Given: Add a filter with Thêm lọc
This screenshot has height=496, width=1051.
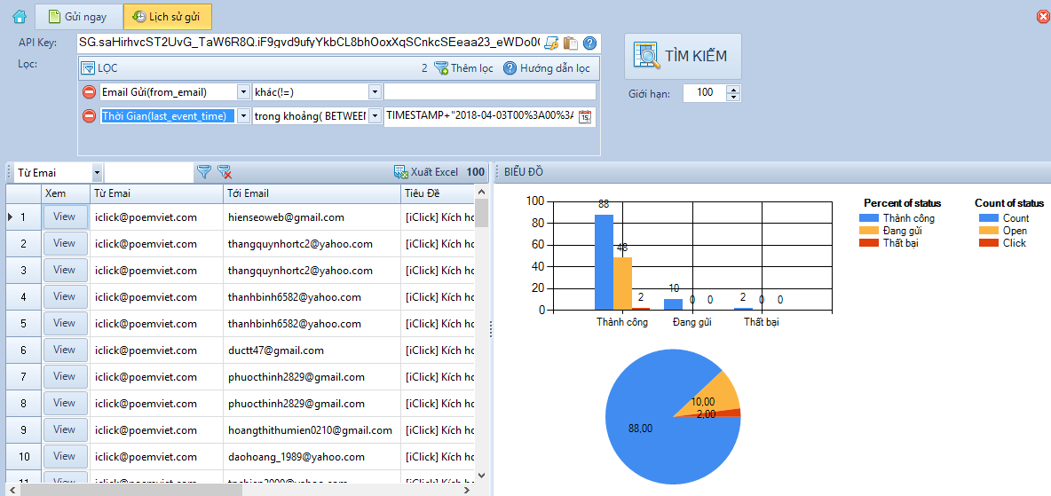Looking at the screenshot, I should [x=464, y=67].
